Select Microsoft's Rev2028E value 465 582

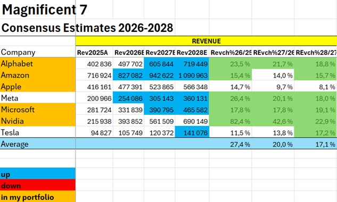[x=192, y=110]
